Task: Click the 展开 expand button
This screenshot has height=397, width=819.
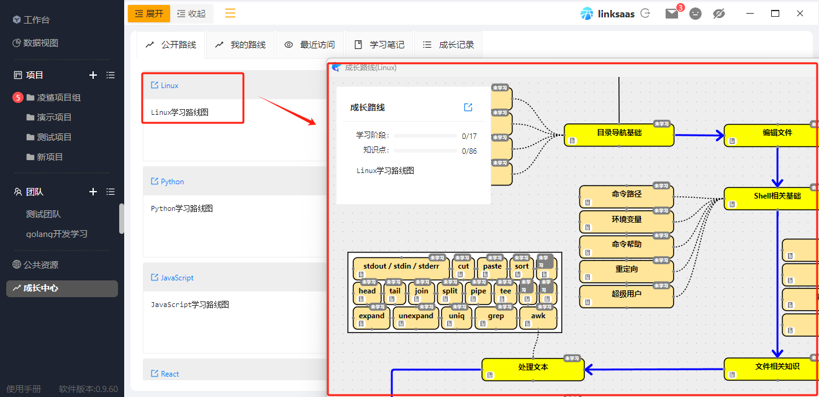Action: point(149,14)
